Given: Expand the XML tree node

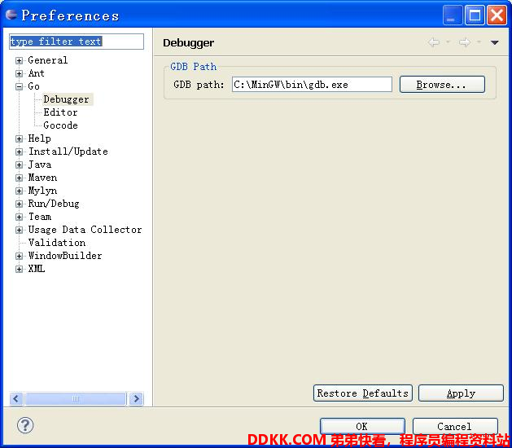Looking at the screenshot, I should coord(20,270).
